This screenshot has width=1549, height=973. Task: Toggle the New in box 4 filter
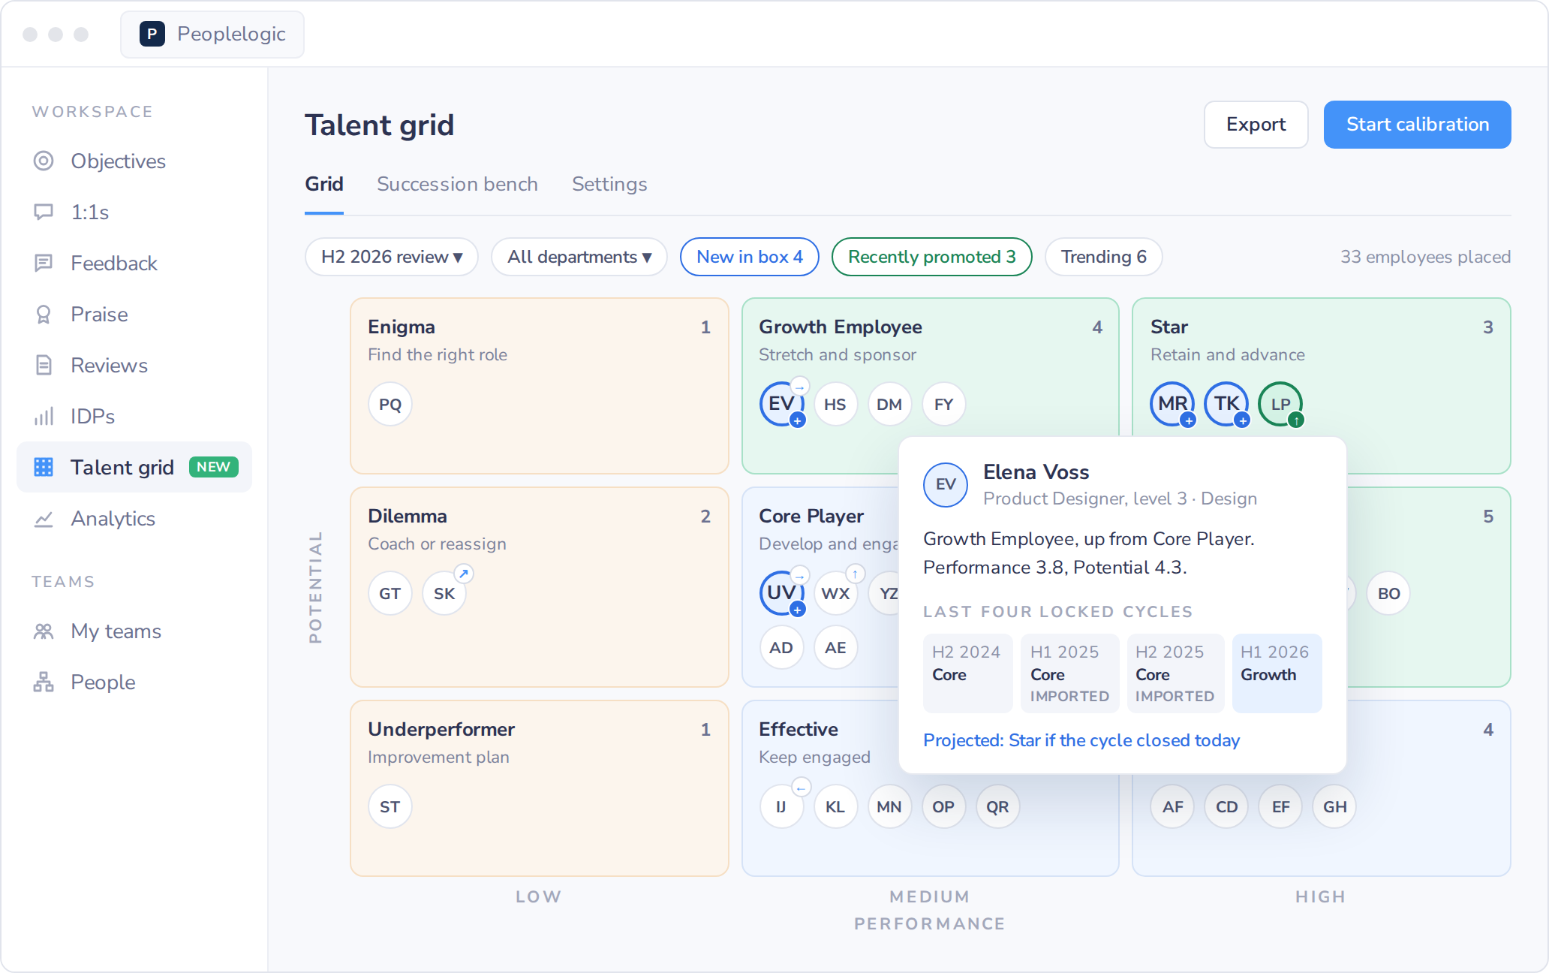[x=749, y=257]
